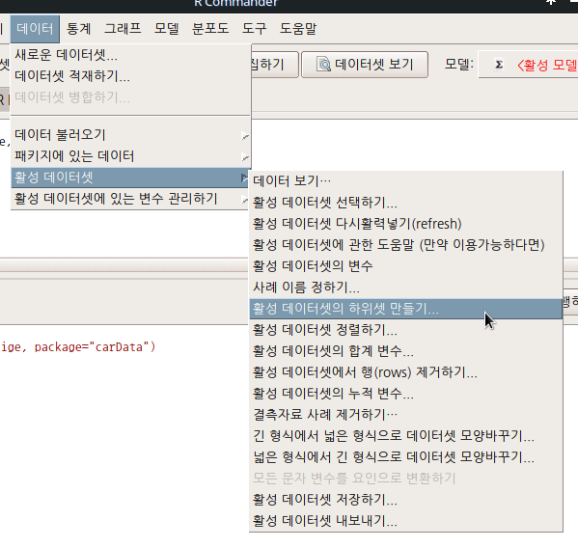Open the 도구 menu
The height and width of the screenshot is (548, 578).
point(255,29)
